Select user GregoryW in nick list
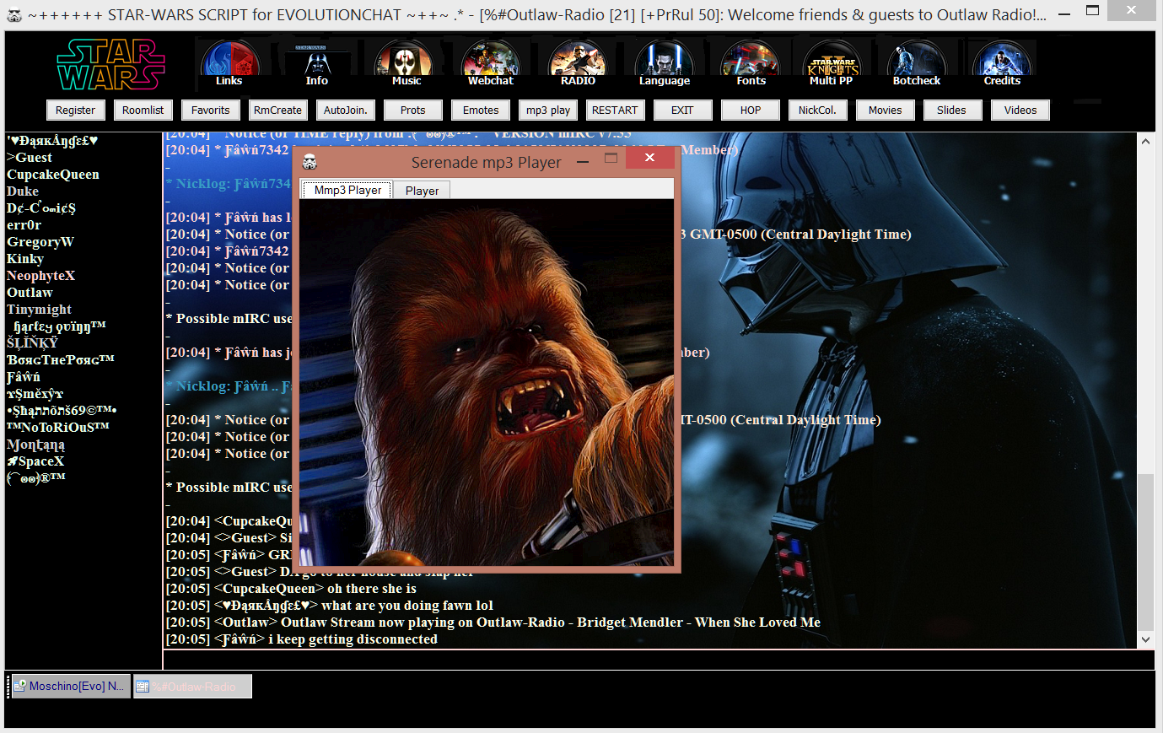 tap(40, 242)
